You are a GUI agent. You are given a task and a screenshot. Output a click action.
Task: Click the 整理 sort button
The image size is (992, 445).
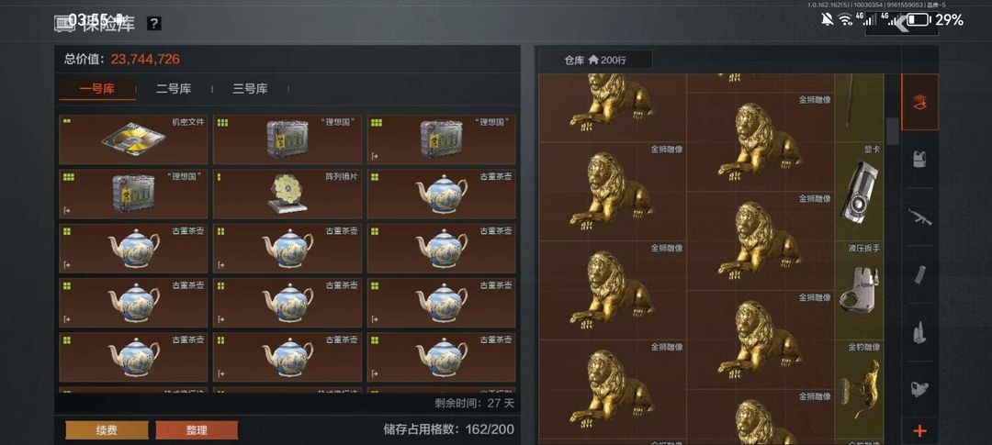coord(197,430)
